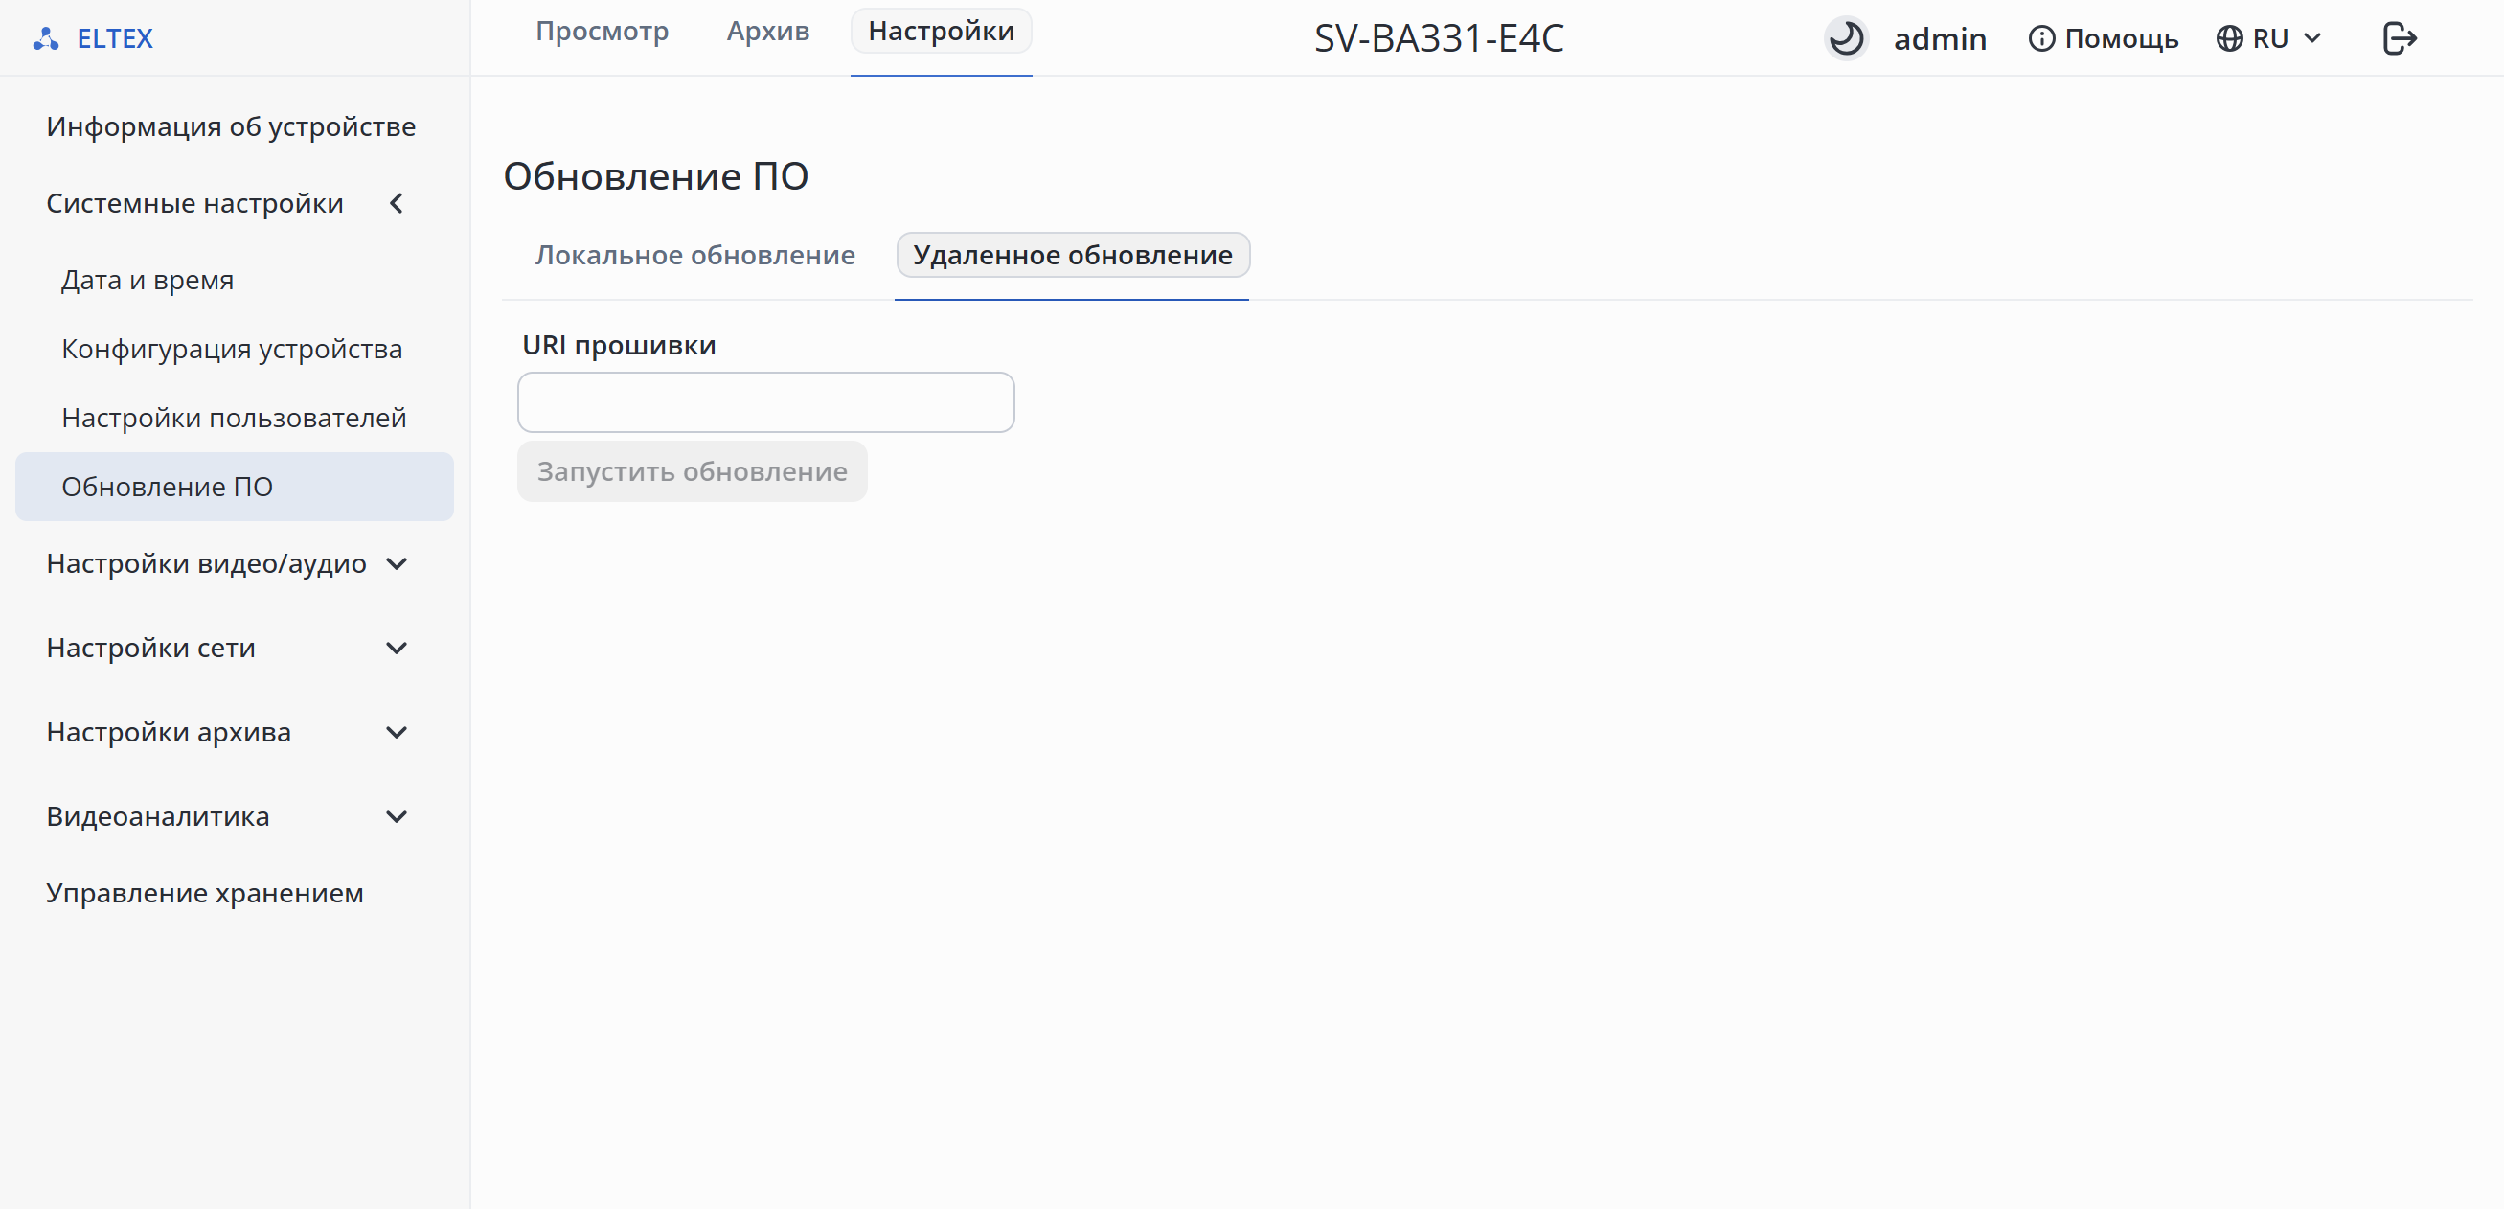
Task: Open Дата и время settings
Action: 148,280
